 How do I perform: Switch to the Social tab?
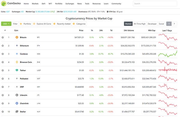[x=161, y=24]
